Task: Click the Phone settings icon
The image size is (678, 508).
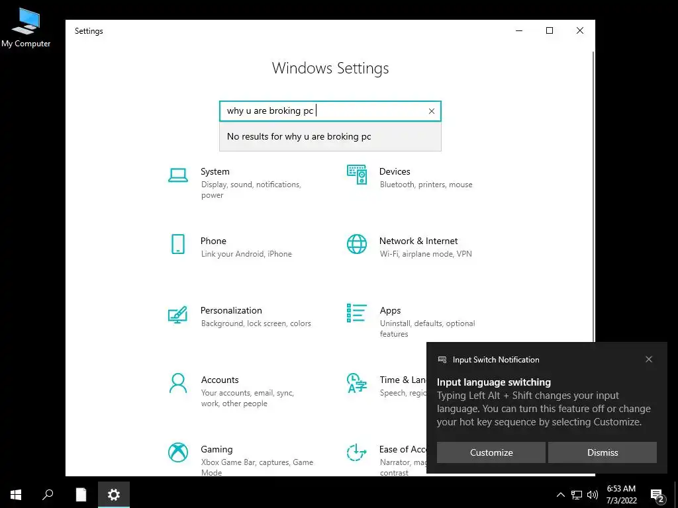Action: [177, 244]
